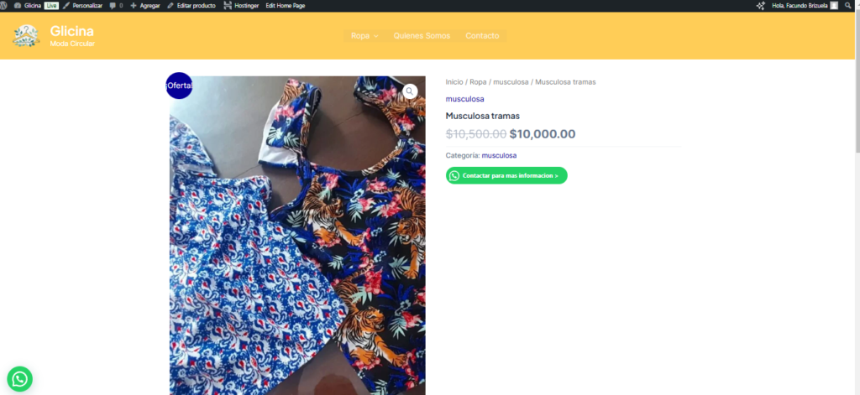Click the sparkle AI icon in admin bar
860x395 pixels.
pyautogui.click(x=761, y=5)
